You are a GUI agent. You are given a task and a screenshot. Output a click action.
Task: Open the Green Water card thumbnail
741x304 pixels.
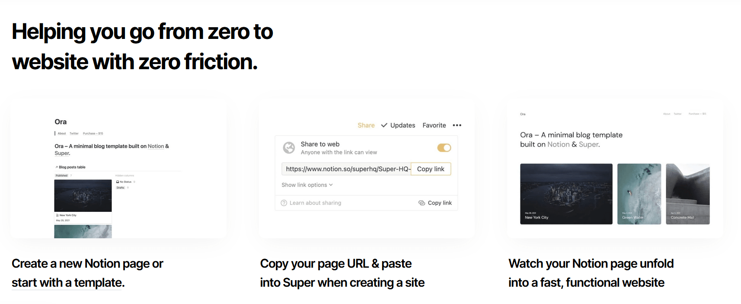coord(639,194)
